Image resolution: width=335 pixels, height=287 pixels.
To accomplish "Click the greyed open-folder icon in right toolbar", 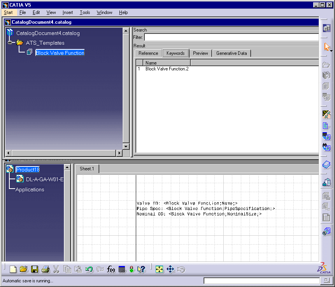I will point(326,65).
